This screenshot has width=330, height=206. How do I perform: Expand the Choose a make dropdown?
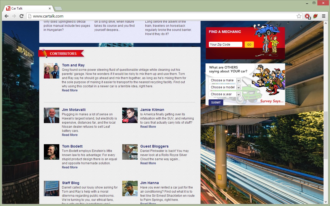pyautogui.click(x=225, y=80)
